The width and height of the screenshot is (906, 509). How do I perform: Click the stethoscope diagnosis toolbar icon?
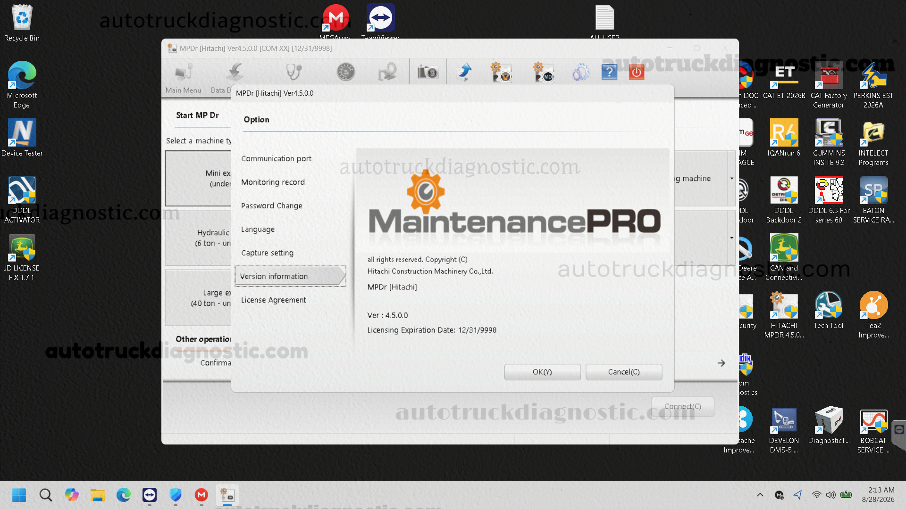click(294, 72)
